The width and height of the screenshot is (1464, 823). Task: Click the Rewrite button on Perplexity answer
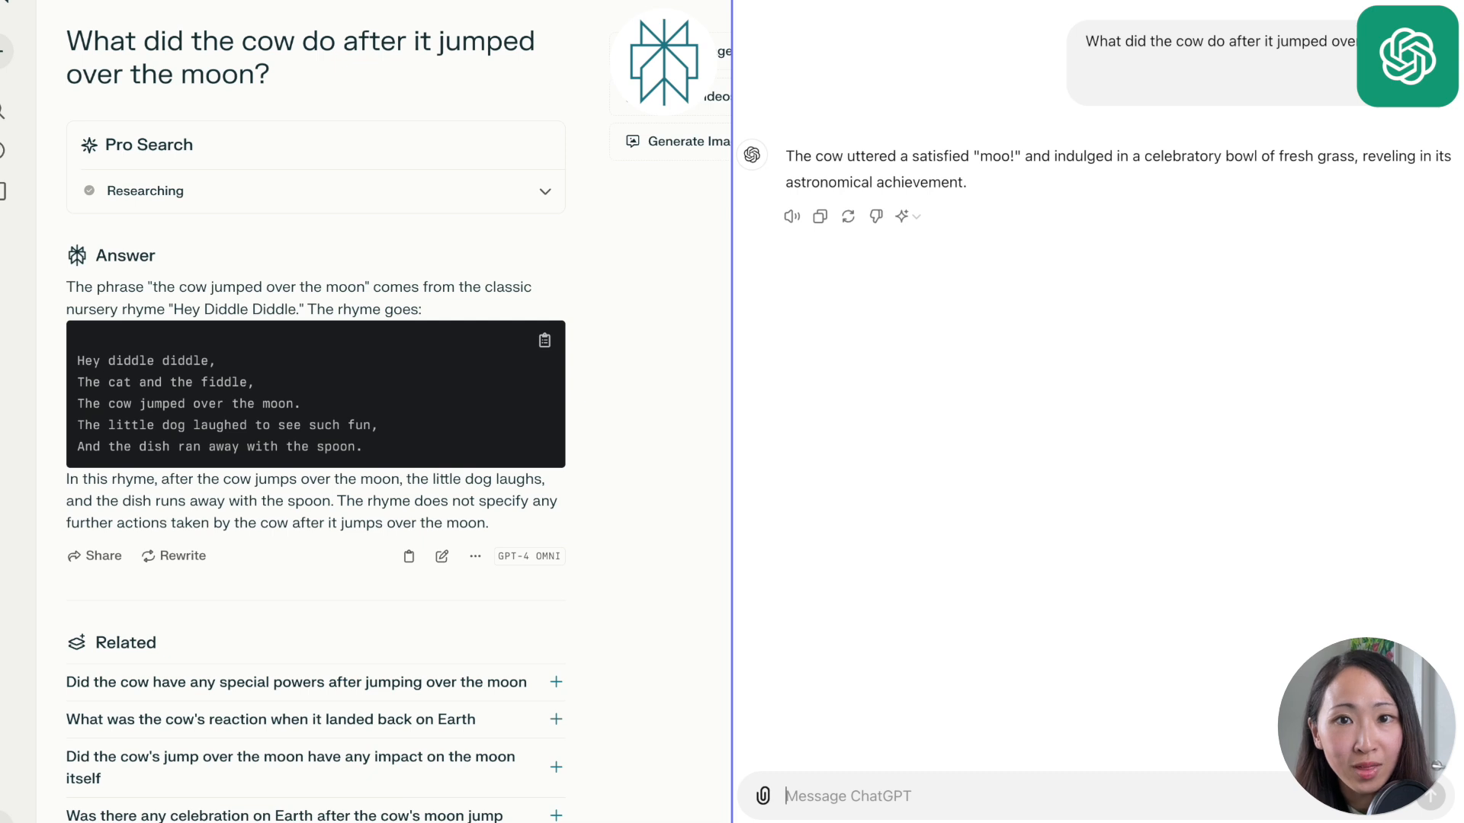(x=173, y=556)
